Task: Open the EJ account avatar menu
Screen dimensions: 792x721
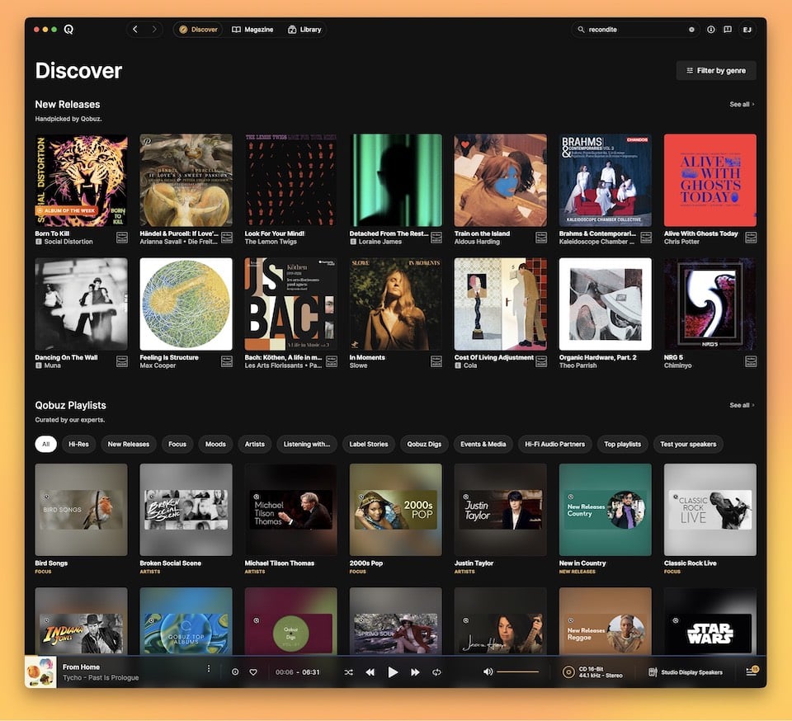Action: (747, 29)
